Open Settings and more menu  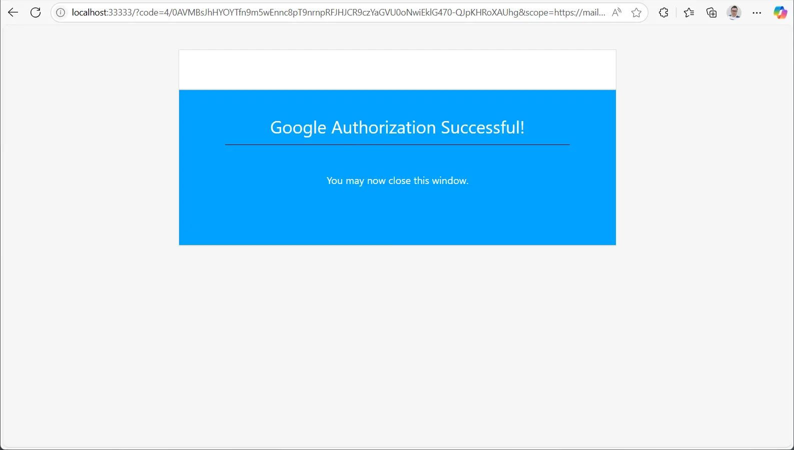757,12
